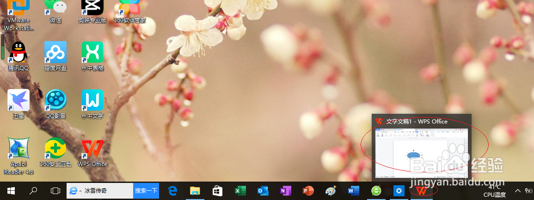Expand the hidden system tray icons chevron
Viewport: 534px width, 200px height.
pos(518,191)
